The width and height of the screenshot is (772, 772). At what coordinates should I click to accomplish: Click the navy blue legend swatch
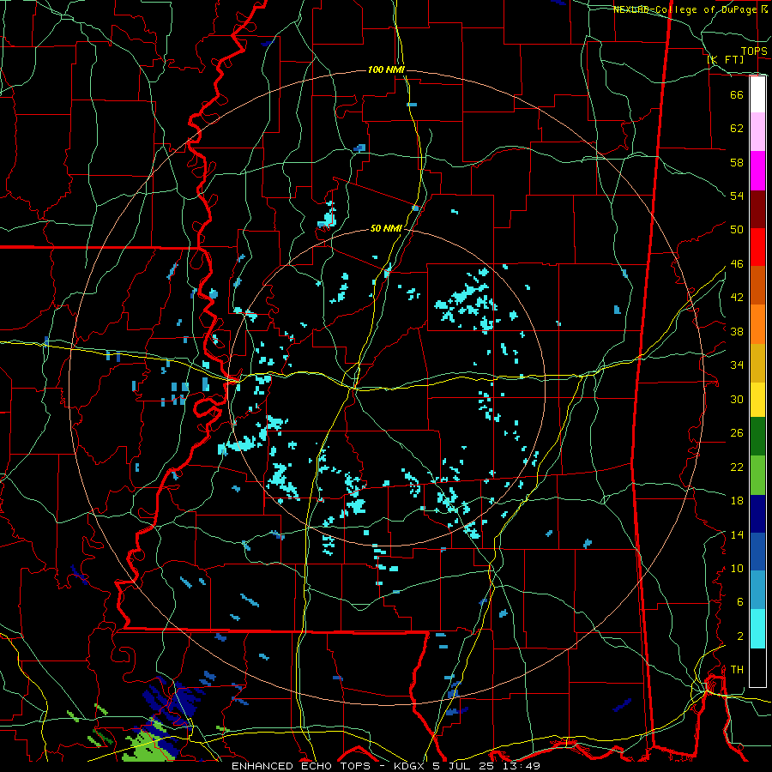click(x=757, y=514)
